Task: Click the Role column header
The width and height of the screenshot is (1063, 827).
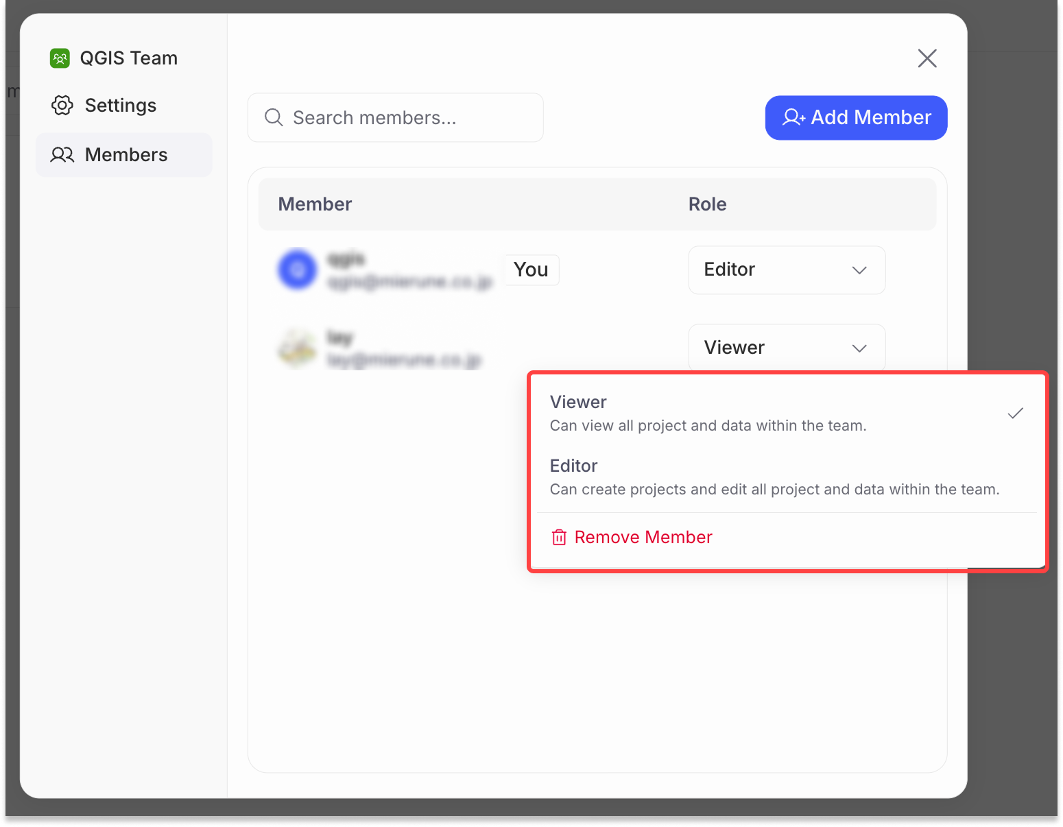Action: coord(707,204)
